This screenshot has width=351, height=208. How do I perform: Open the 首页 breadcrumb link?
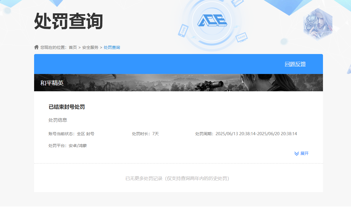click(73, 47)
